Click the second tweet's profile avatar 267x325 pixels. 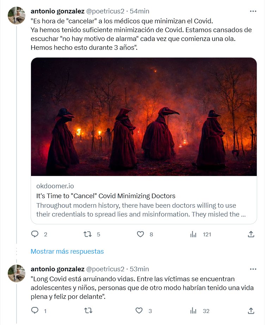pos(16,273)
